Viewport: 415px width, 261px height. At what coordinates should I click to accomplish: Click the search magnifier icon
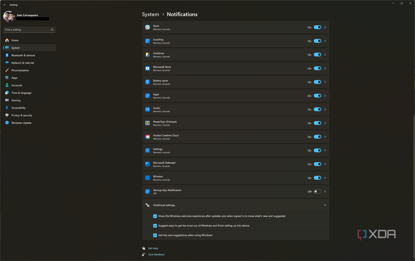click(52, 30)
